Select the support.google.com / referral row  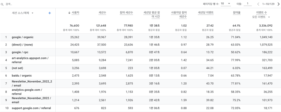point(141,108)
